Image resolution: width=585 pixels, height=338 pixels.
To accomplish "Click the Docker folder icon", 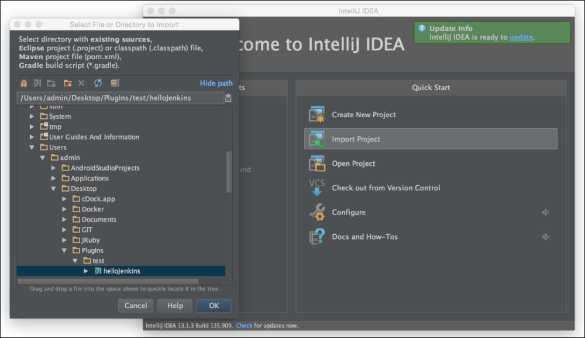I will click(77, 209).
